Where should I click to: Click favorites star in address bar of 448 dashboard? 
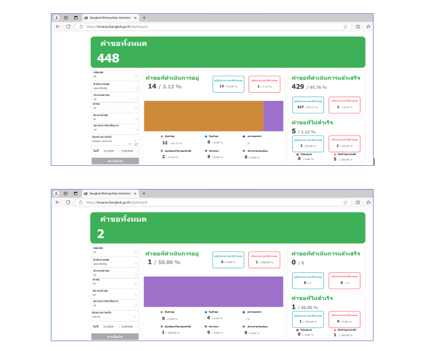345,27
